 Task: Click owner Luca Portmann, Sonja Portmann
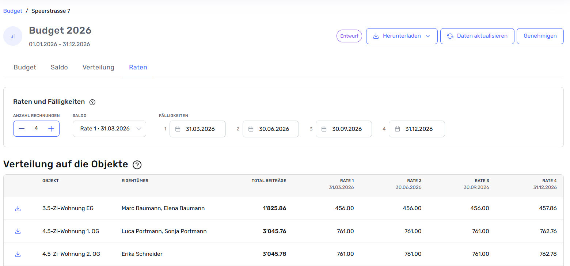pyautogui.click(x=164, y=231)
